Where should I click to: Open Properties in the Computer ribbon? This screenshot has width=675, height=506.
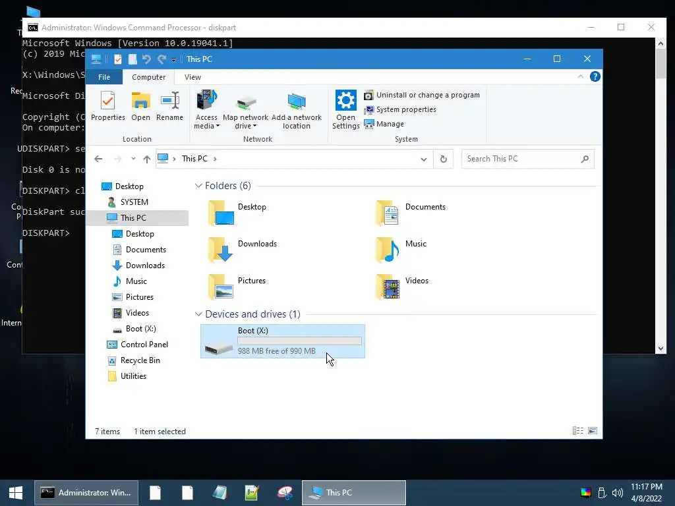point(107,106)
